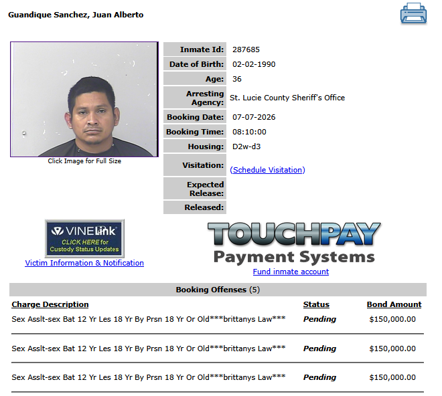Click the Age: label cell

(195, 78)
